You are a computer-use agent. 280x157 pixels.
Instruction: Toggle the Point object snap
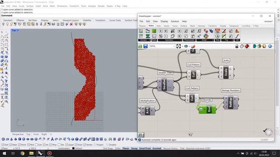click(x=19, y=145)
